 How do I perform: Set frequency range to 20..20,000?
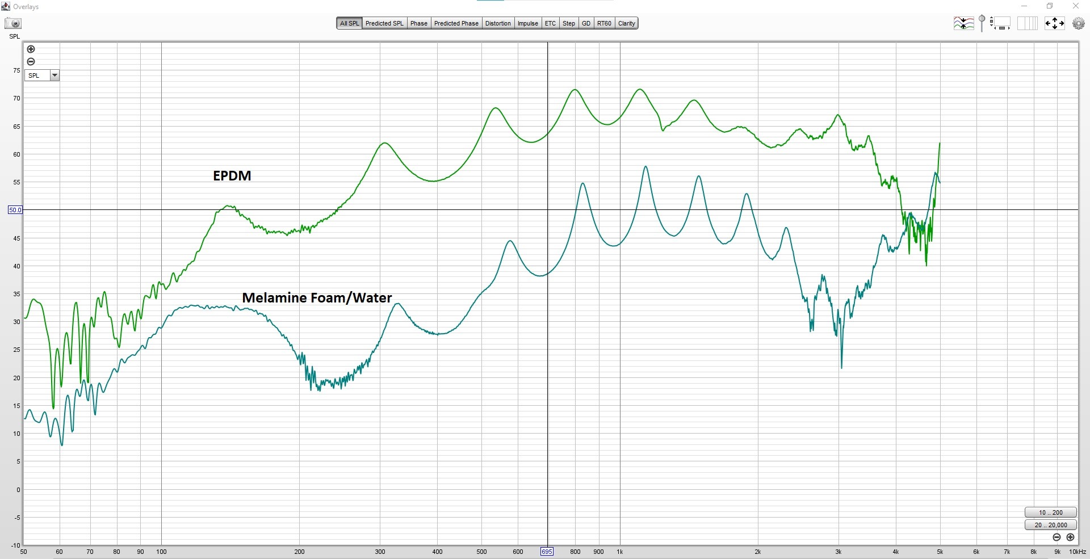coord(1051,525)
